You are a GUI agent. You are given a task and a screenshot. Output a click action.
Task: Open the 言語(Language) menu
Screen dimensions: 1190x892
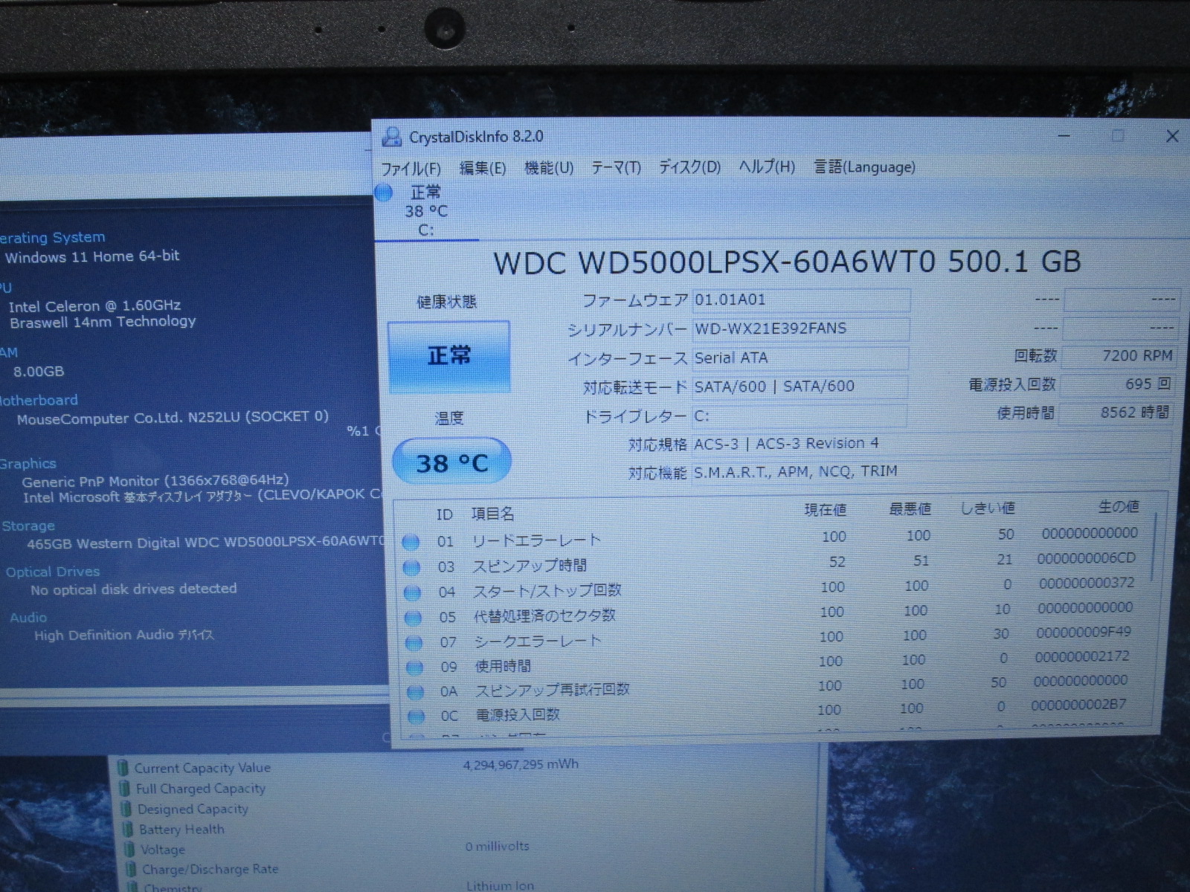coord(864,167)
